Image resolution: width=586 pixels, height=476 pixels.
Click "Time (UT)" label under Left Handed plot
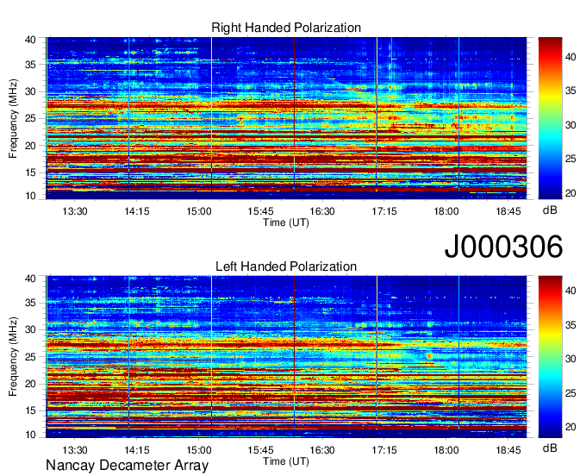pyautogui.click(x=286, y=461)
